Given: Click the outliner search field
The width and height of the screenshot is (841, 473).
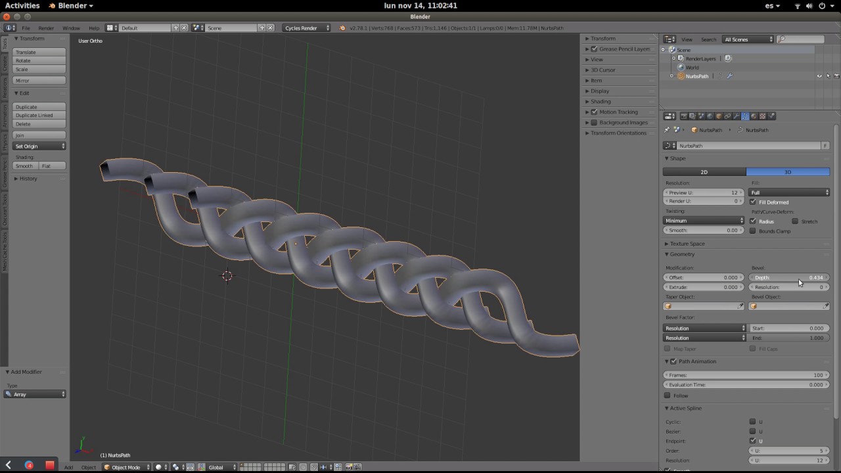Looking at the screenshot, I should coord(801,39).
